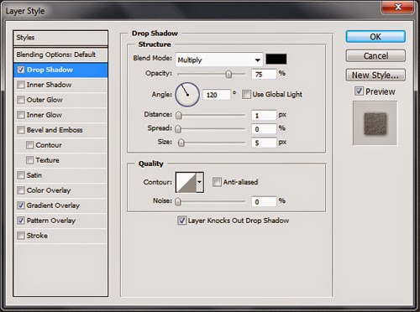Click the contour curve thumbnail
The width and height of the screenshot is (420, 312).
coord(186,182)
